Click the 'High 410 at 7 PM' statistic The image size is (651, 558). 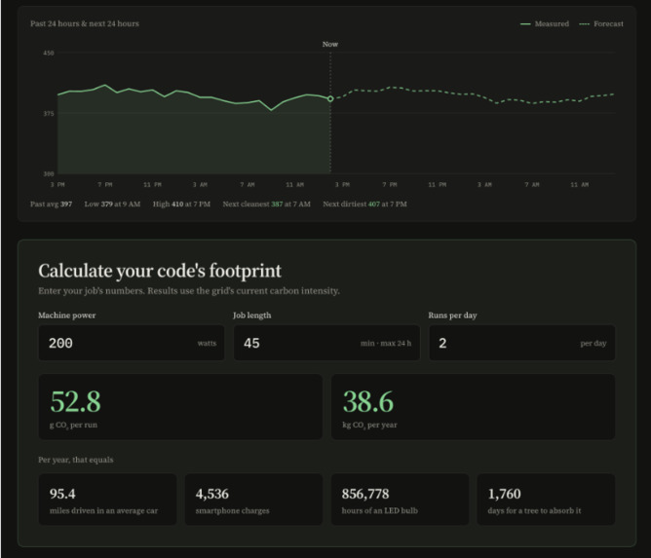point(181,205)
